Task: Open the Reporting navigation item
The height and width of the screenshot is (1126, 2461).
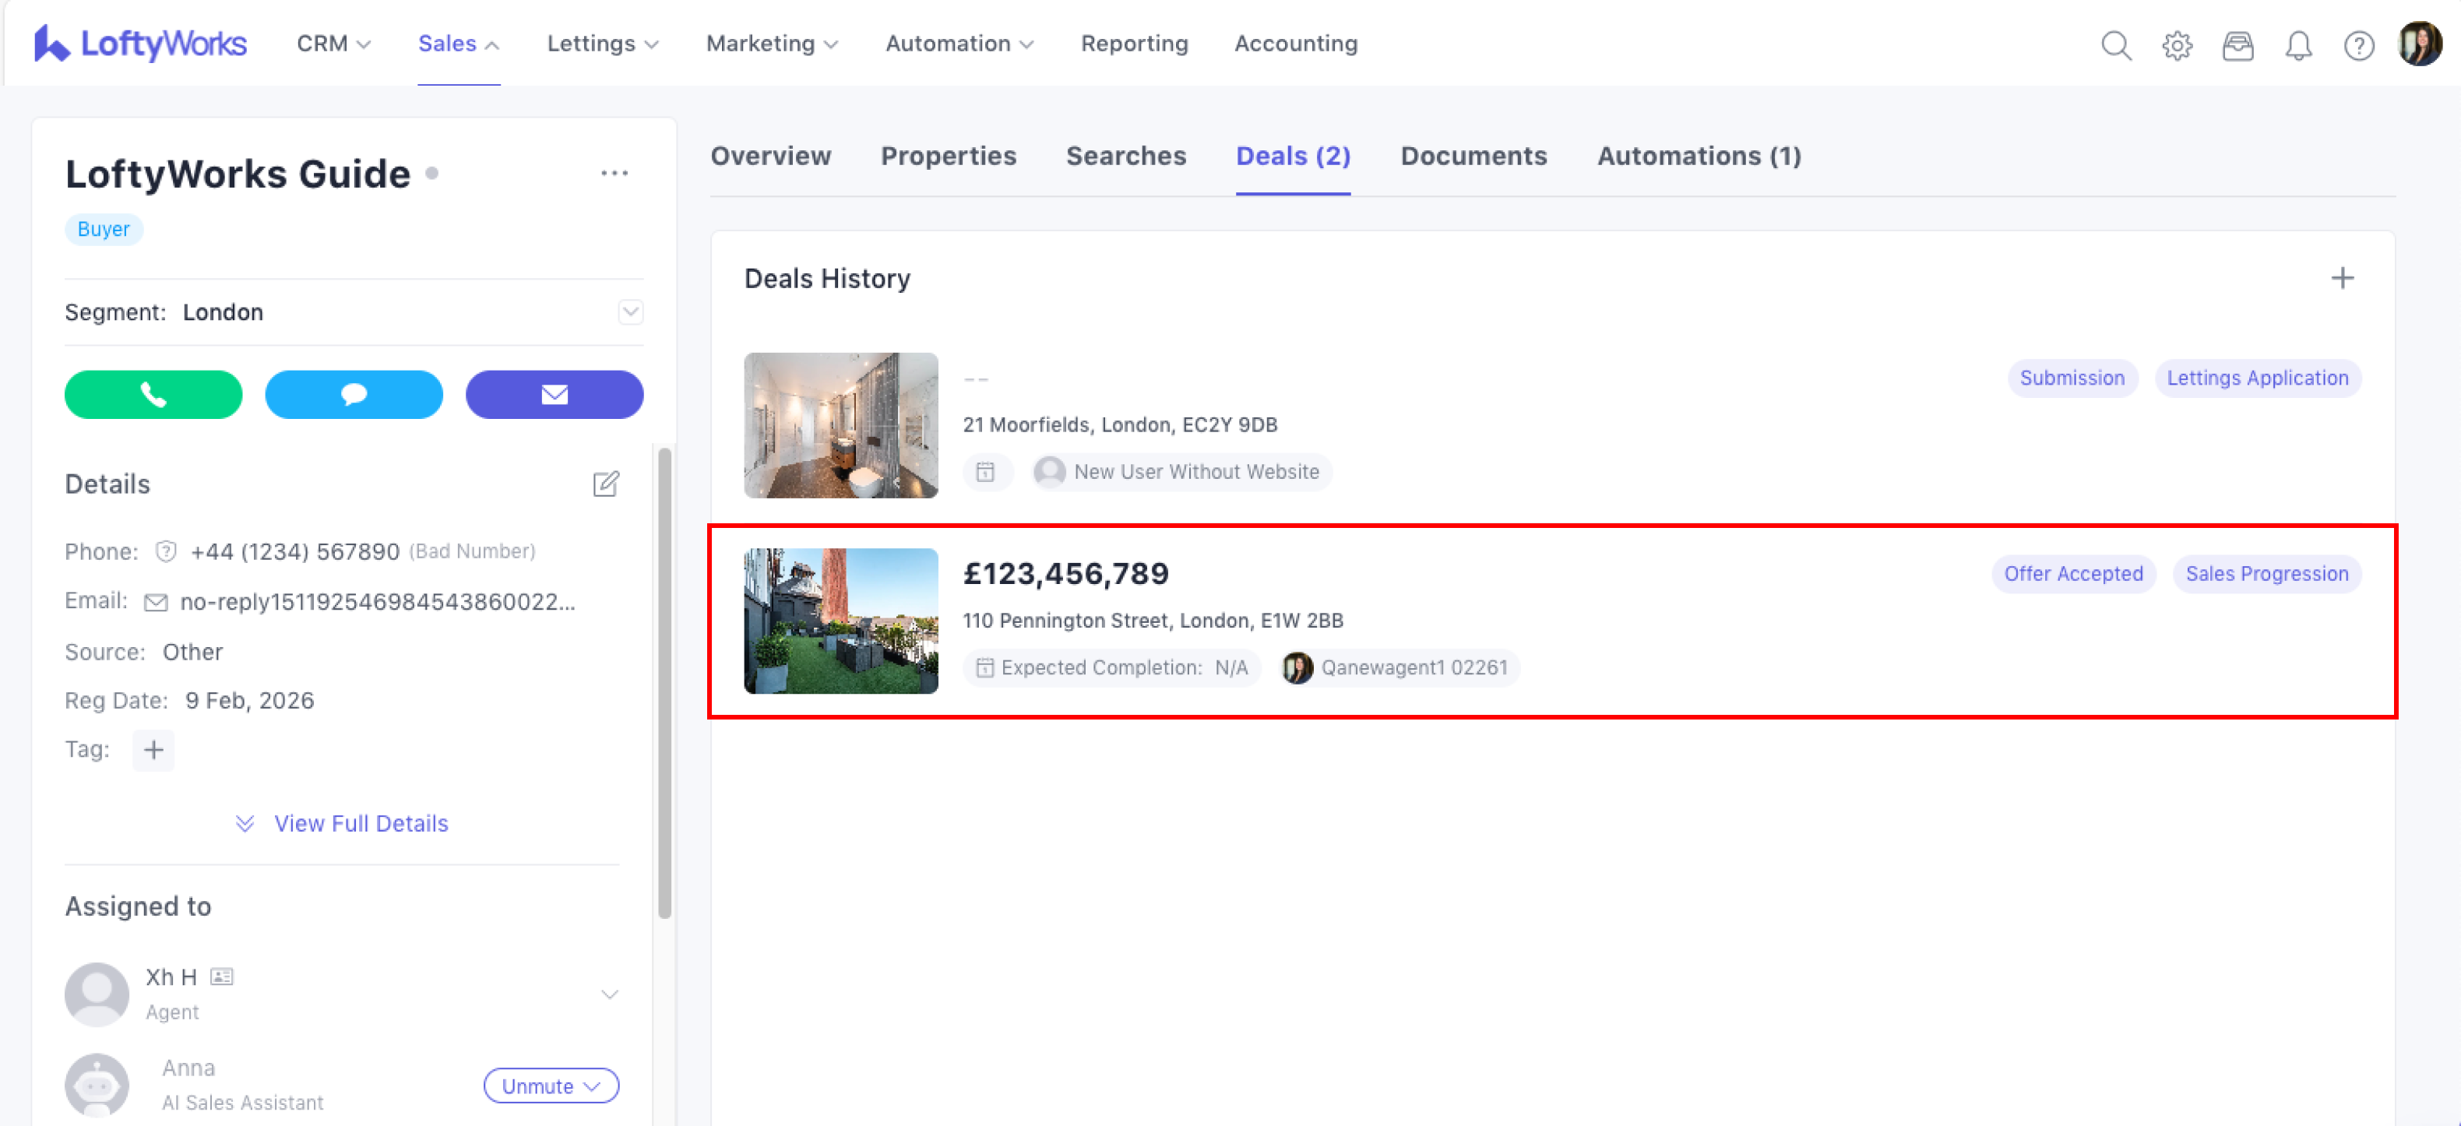Action: click(x=1134, y=44)
